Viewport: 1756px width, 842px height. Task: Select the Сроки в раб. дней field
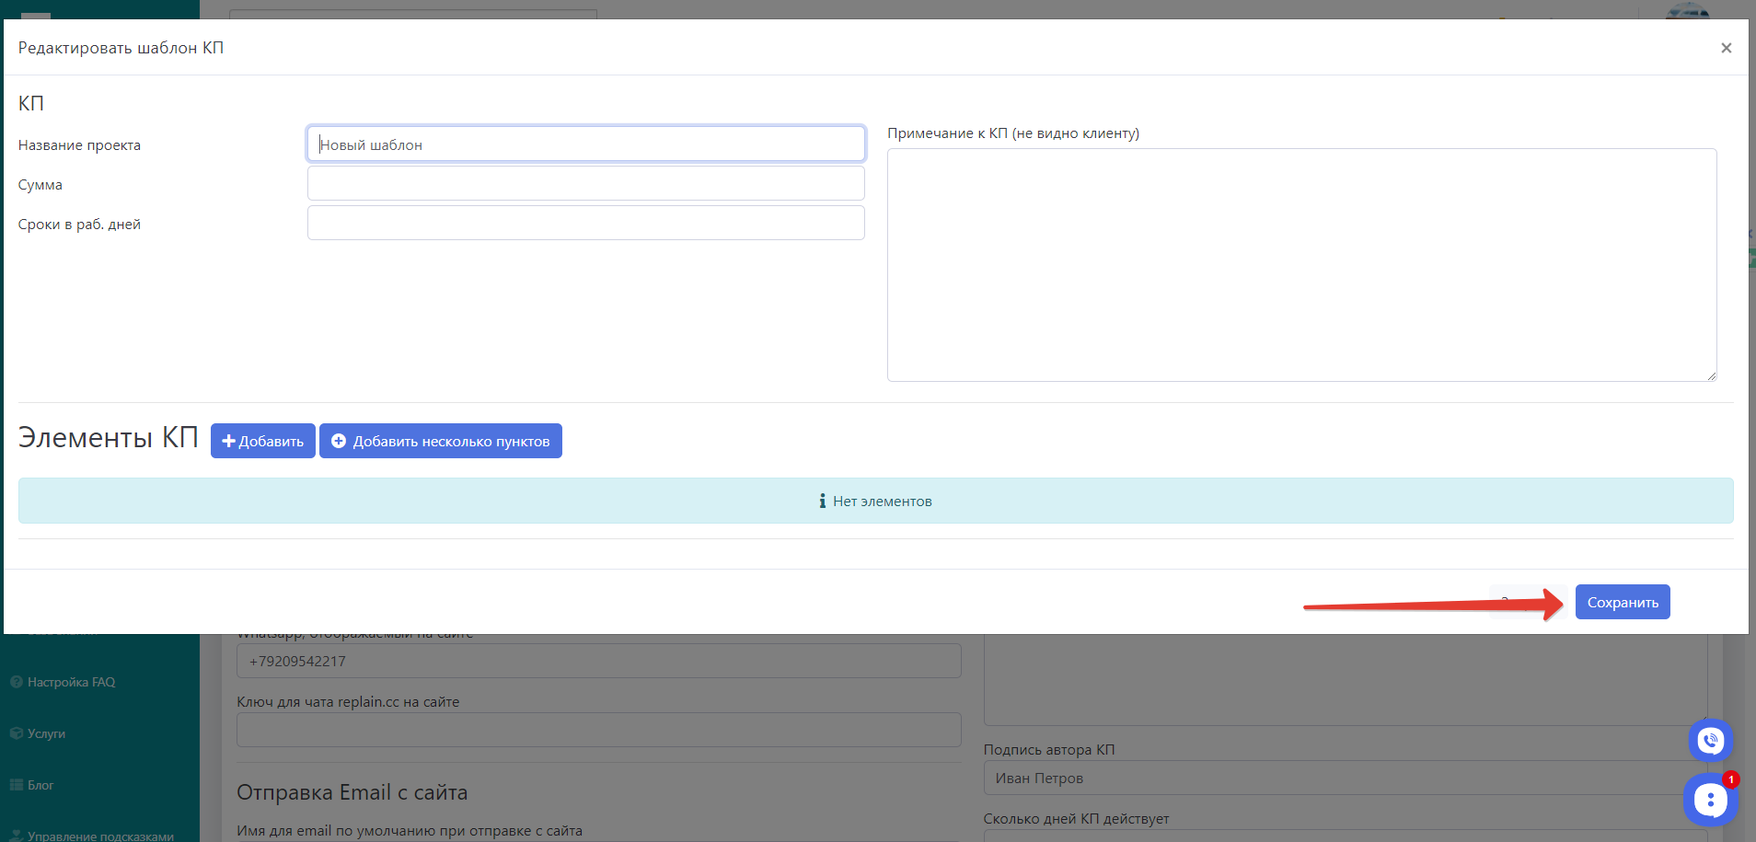click(585, 223)
